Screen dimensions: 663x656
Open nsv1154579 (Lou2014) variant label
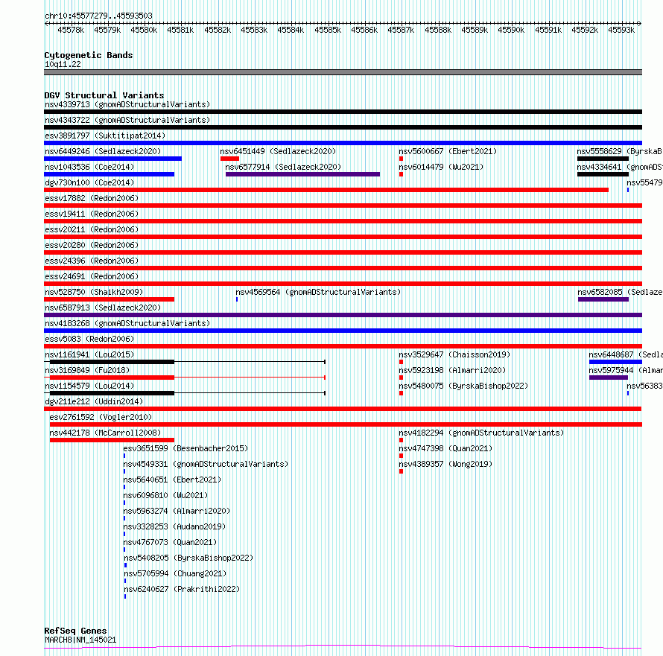pos(89,386)
